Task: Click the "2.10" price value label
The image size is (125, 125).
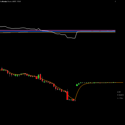Action: pyautogui.click(x=119, y=92)
